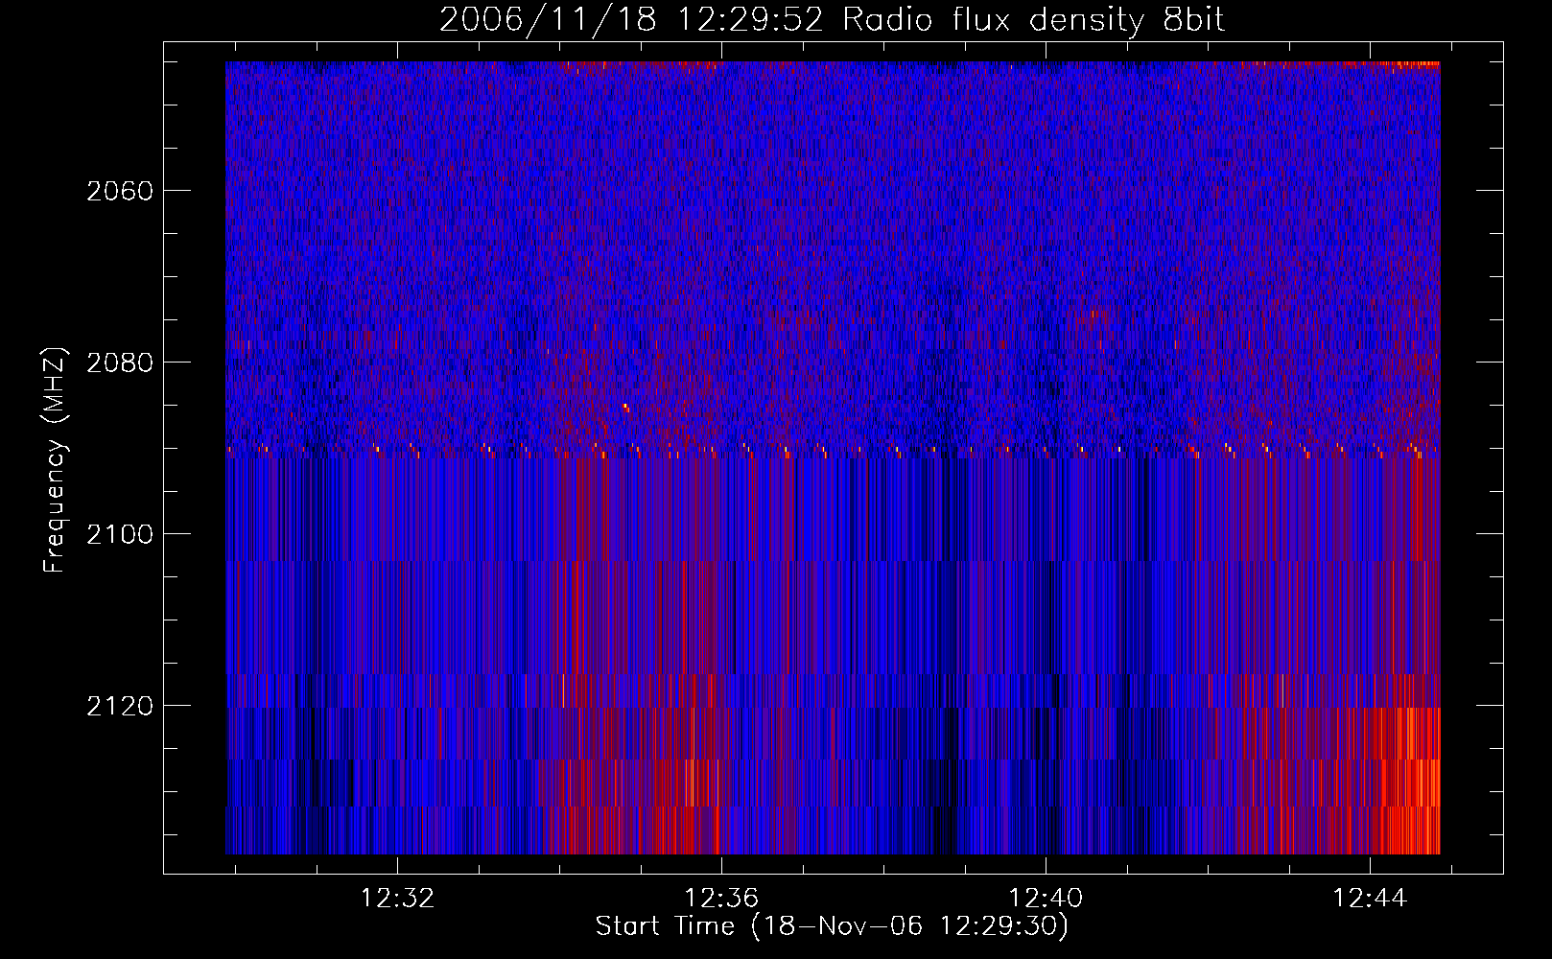This screenshot has width=1552, height=959.
Task: Click the 12:36 time axis label
Action: pyautogui.click(x=721, y=898)
